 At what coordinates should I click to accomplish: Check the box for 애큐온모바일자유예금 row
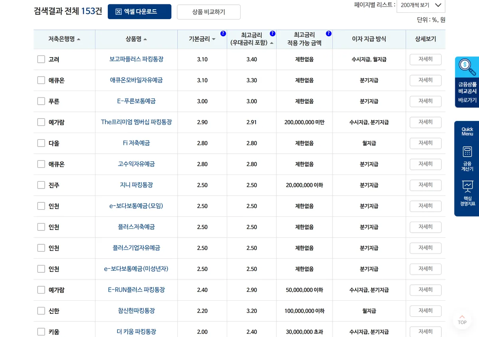tap(41, 80)
